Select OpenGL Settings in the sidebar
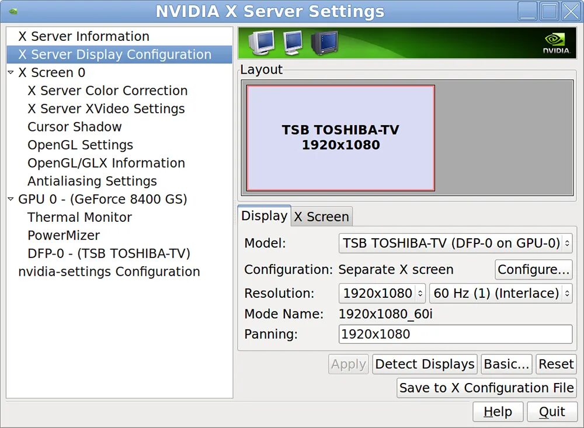This screenshot has height=428, width=584. click(80, 145)
